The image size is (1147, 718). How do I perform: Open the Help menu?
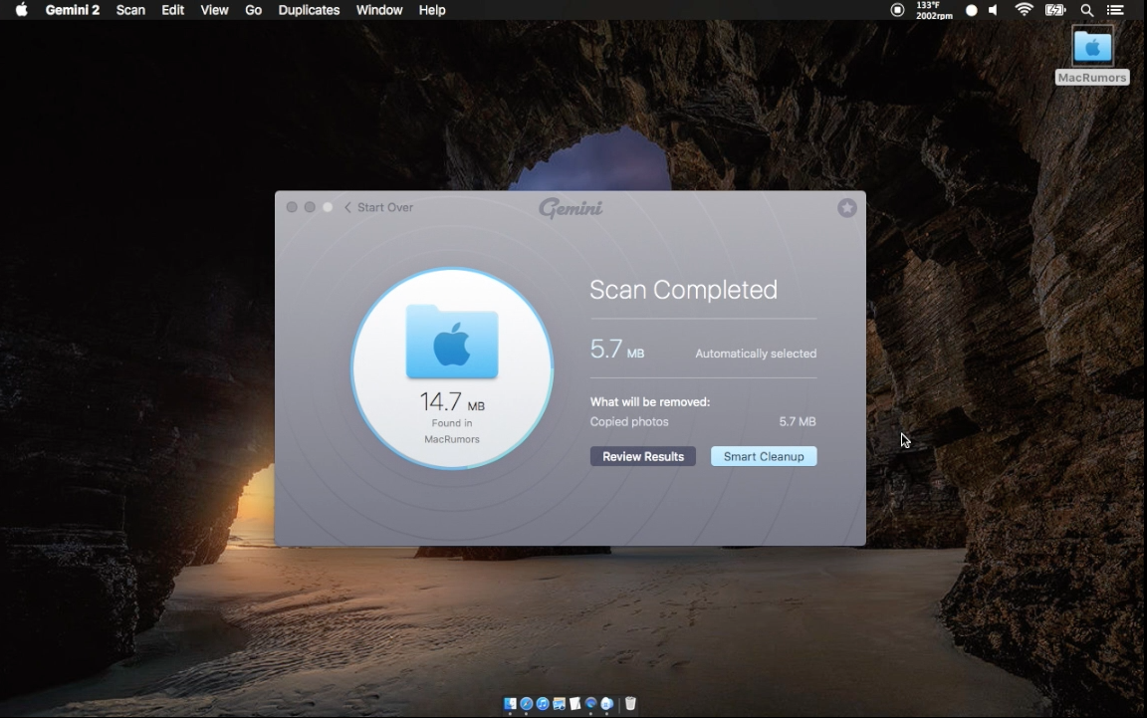[x=431, y=10]
